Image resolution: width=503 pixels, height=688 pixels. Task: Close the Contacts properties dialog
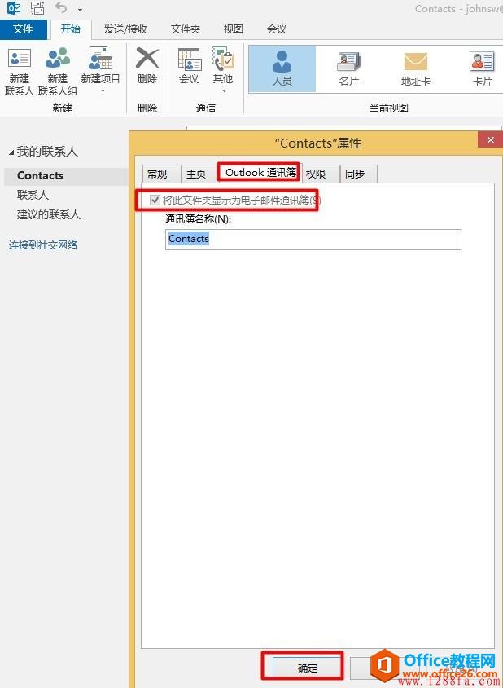pyautogui.click(x=491, y=140)
